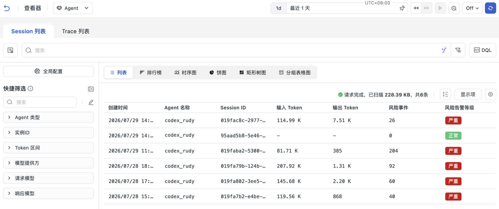Click the rewind time icon
499x209 pixels.
[416, 8]
